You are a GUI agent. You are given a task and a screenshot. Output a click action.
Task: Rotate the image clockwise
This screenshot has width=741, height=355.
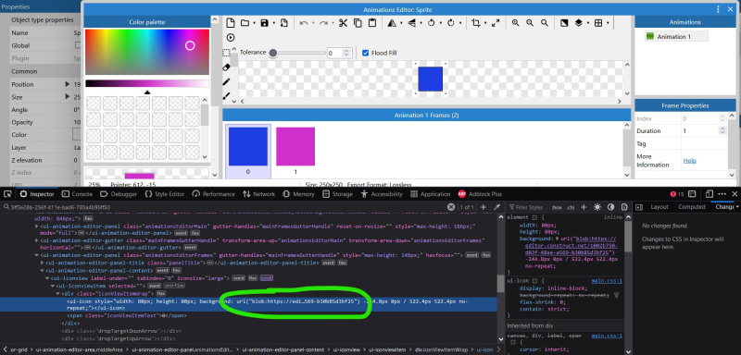pyautogui.click(x=451, y=23)
